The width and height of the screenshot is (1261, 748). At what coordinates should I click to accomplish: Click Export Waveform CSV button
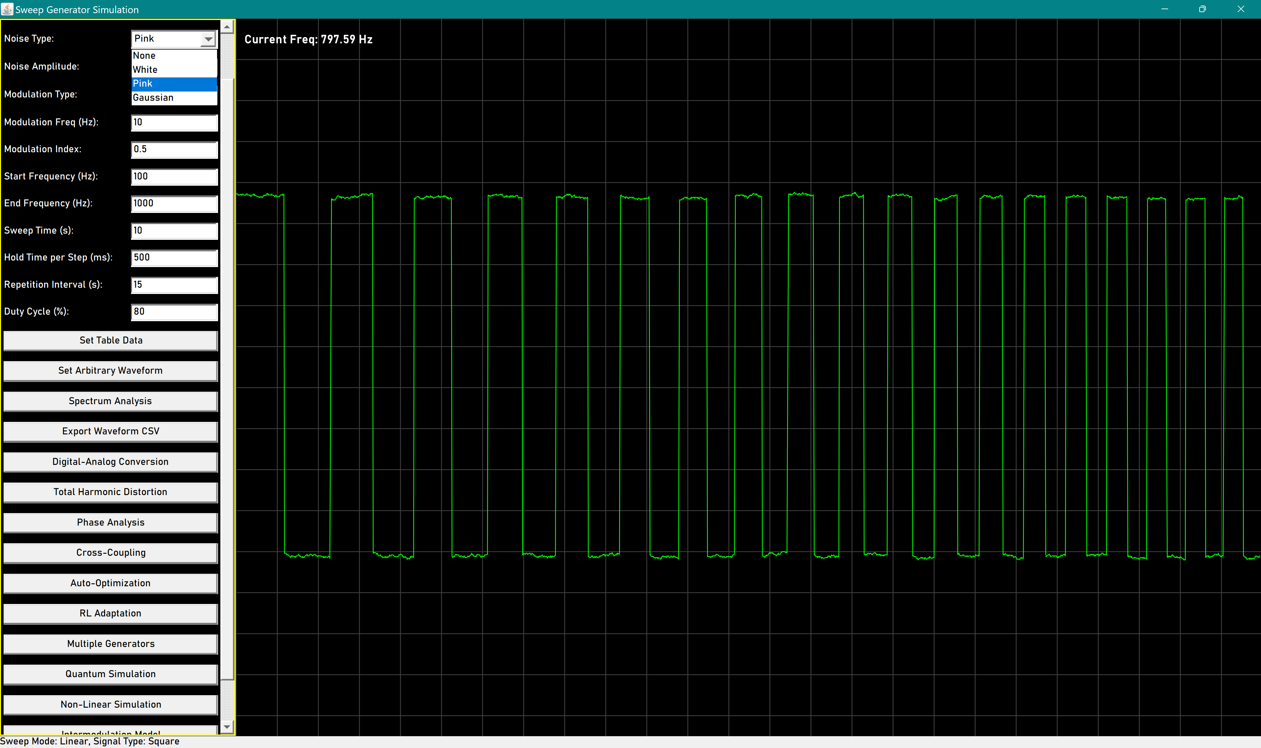[110, 431]
